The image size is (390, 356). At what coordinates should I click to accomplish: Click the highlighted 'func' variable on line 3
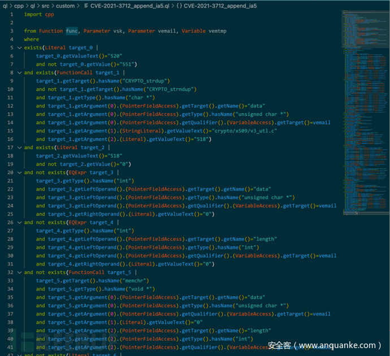72,31
